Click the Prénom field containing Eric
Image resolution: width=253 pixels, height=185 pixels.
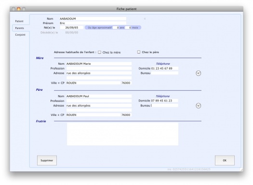tap(93, 23)
